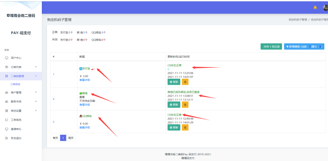
Task: Click the 免挂机码子管理 page title
Action: [59, 20]
